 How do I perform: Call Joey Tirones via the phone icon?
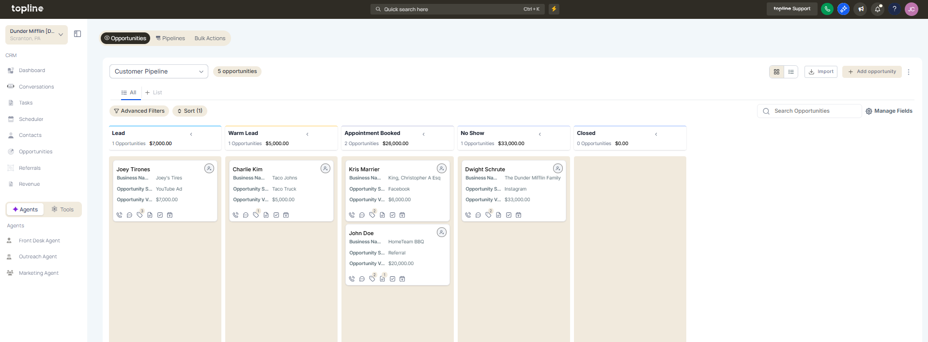tap(120, 215)
